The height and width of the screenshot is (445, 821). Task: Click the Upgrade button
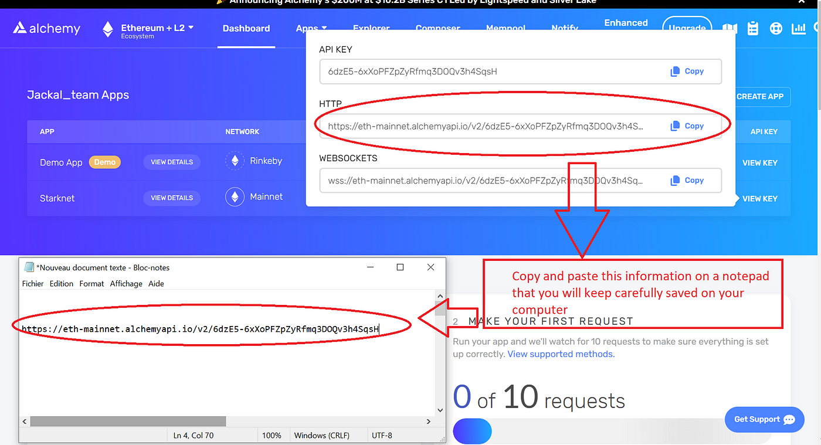click(x=687, y=27)
